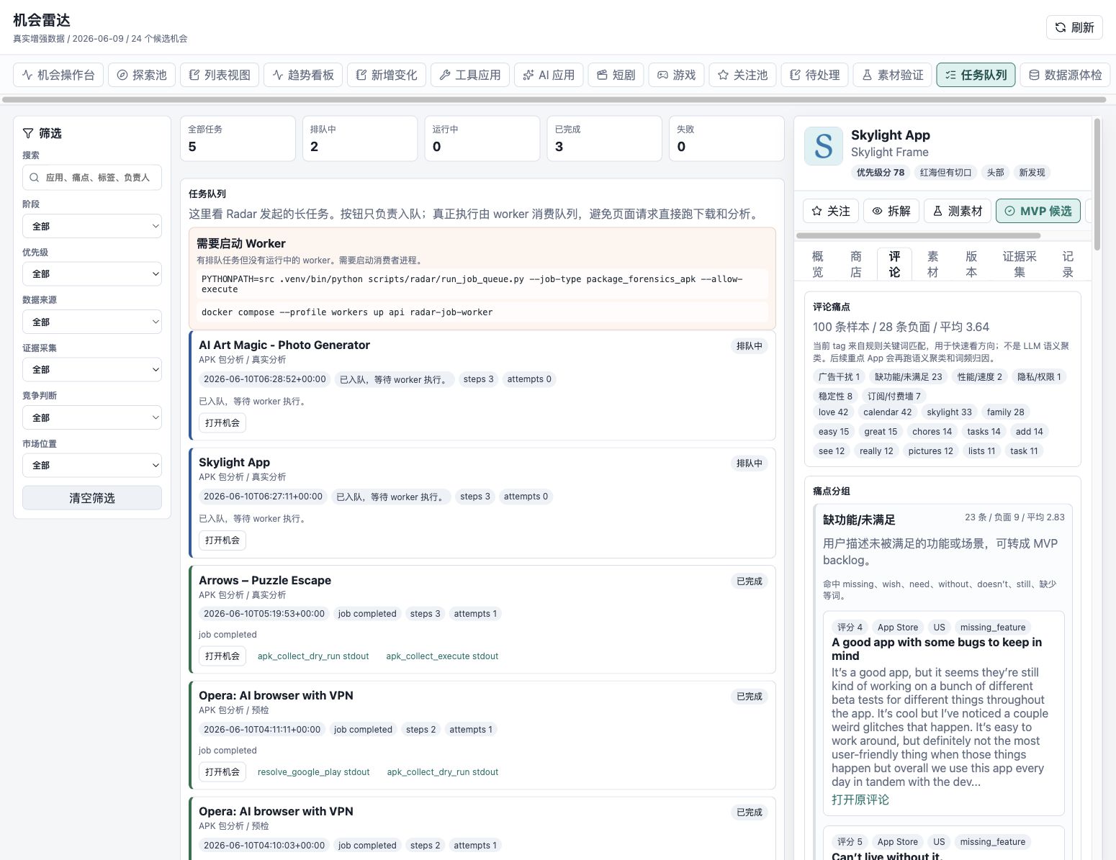This screenshot has height=860, width=1116.
Task: Click the flask icon on 测素材 button
Action: tap(937, 211)
